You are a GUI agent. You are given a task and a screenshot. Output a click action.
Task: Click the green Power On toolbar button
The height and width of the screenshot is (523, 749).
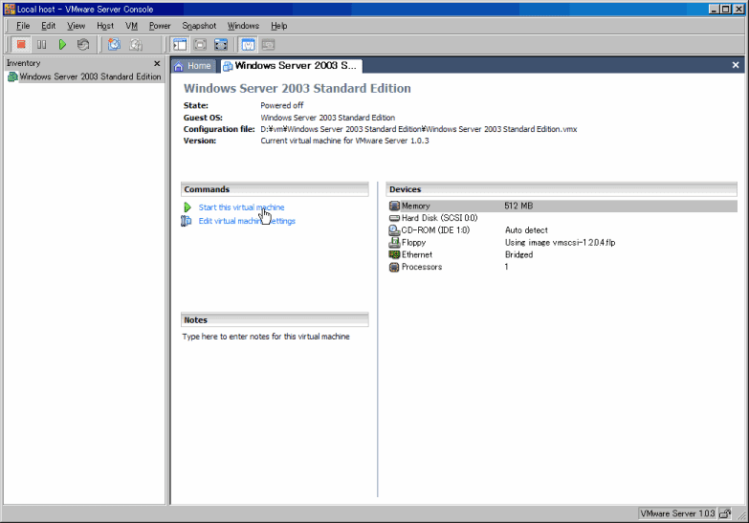pyautogui.click(x=62, y=44)
